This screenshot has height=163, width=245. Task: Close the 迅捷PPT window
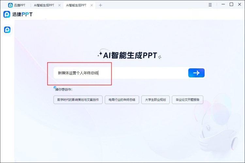tap(239, 4)
